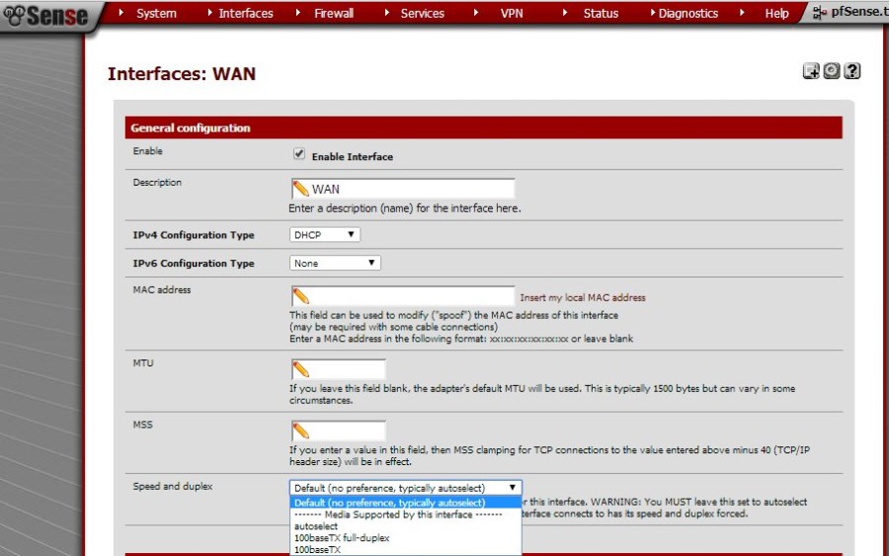The image size is (889, 556).
Task: Click the pencil icon in MTU field
Action: click(x=301, y=369)
